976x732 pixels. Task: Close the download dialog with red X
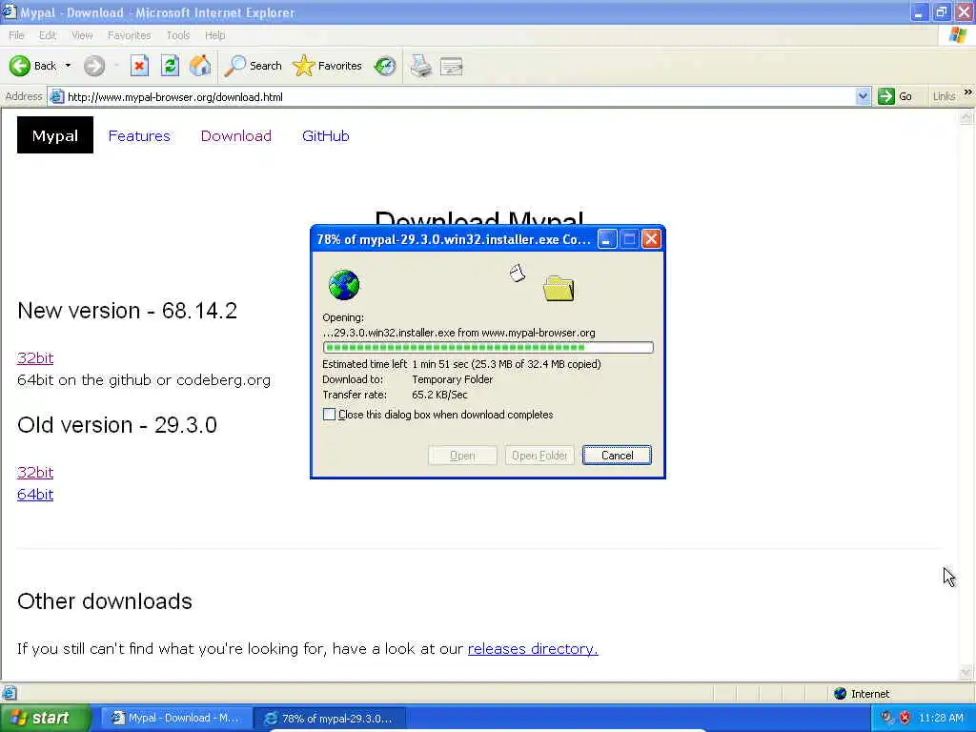tap(651, 239)
